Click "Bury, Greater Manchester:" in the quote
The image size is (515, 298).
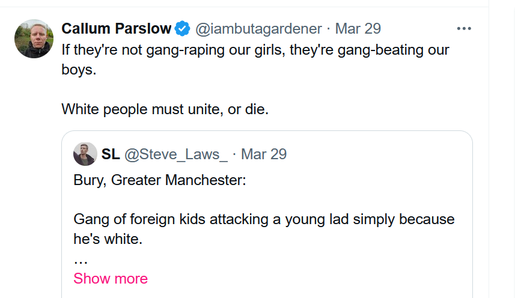tap(160, 181)
